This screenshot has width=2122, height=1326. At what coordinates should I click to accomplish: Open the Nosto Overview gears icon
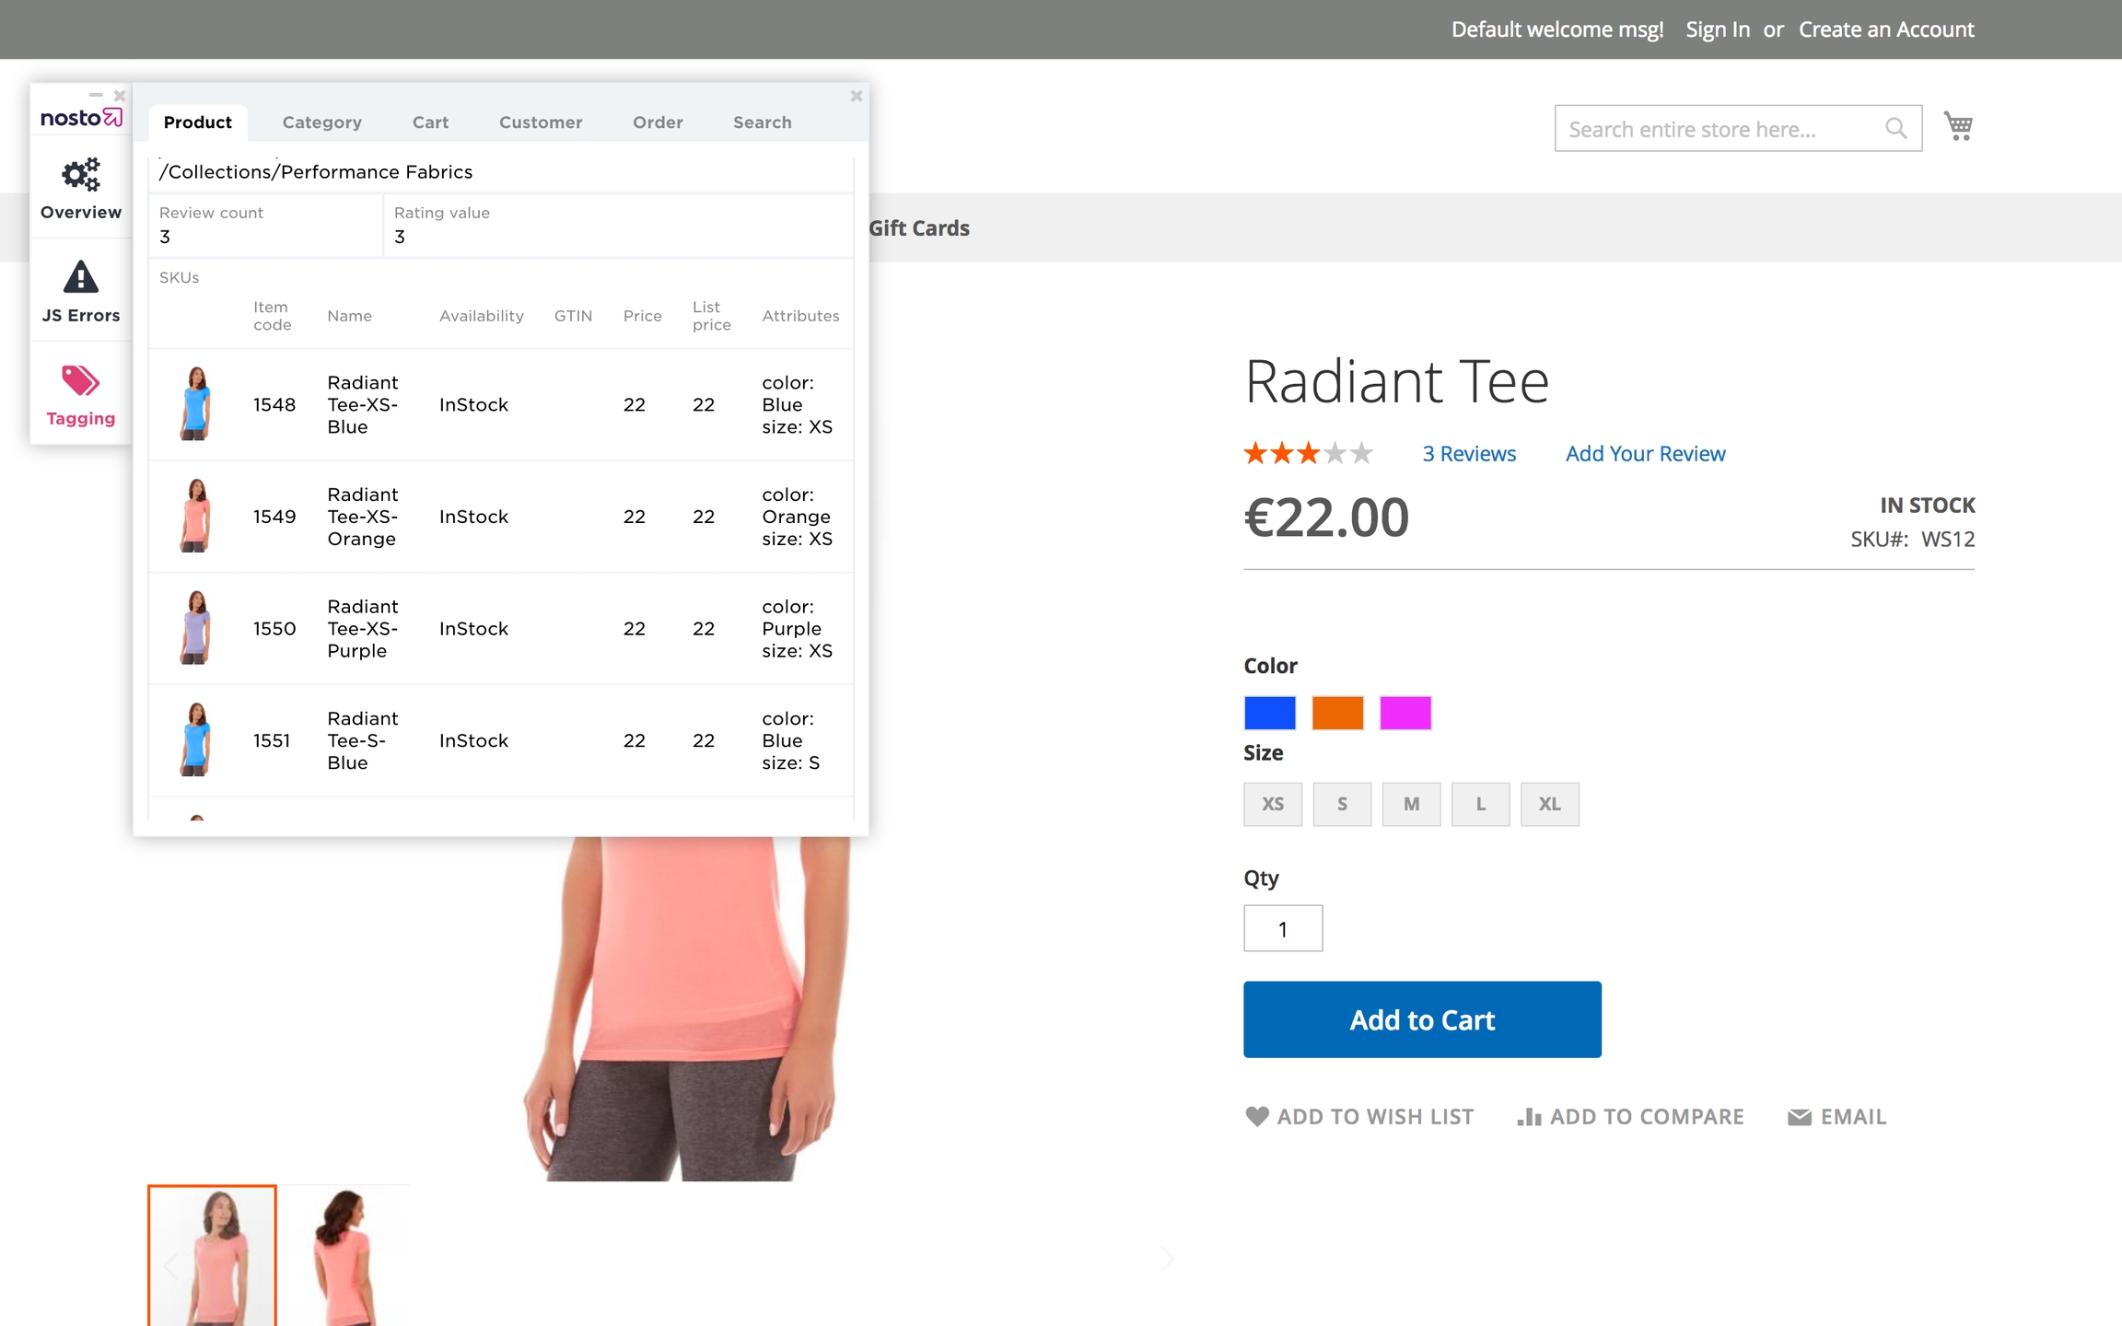[x=81, y=175]
